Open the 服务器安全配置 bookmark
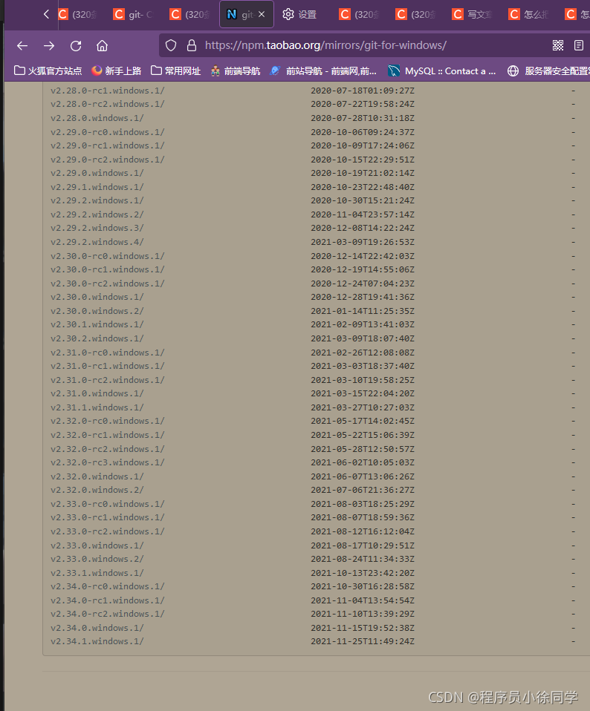The height and width of the screenshot is (711, 590). click(x=548, y=71)
